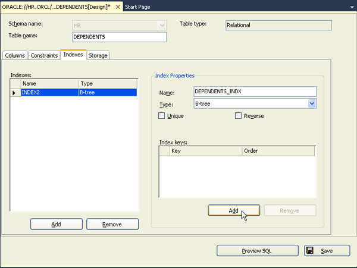Screen dimensions: 357x268
Task: Click Add button under Index keys
Action: click(233, 210)
